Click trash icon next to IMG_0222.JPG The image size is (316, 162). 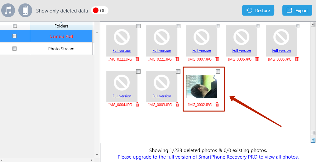point(137,59)
